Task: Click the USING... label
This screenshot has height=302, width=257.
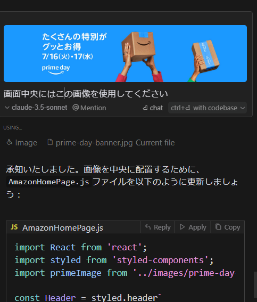Action: (13, 127)
